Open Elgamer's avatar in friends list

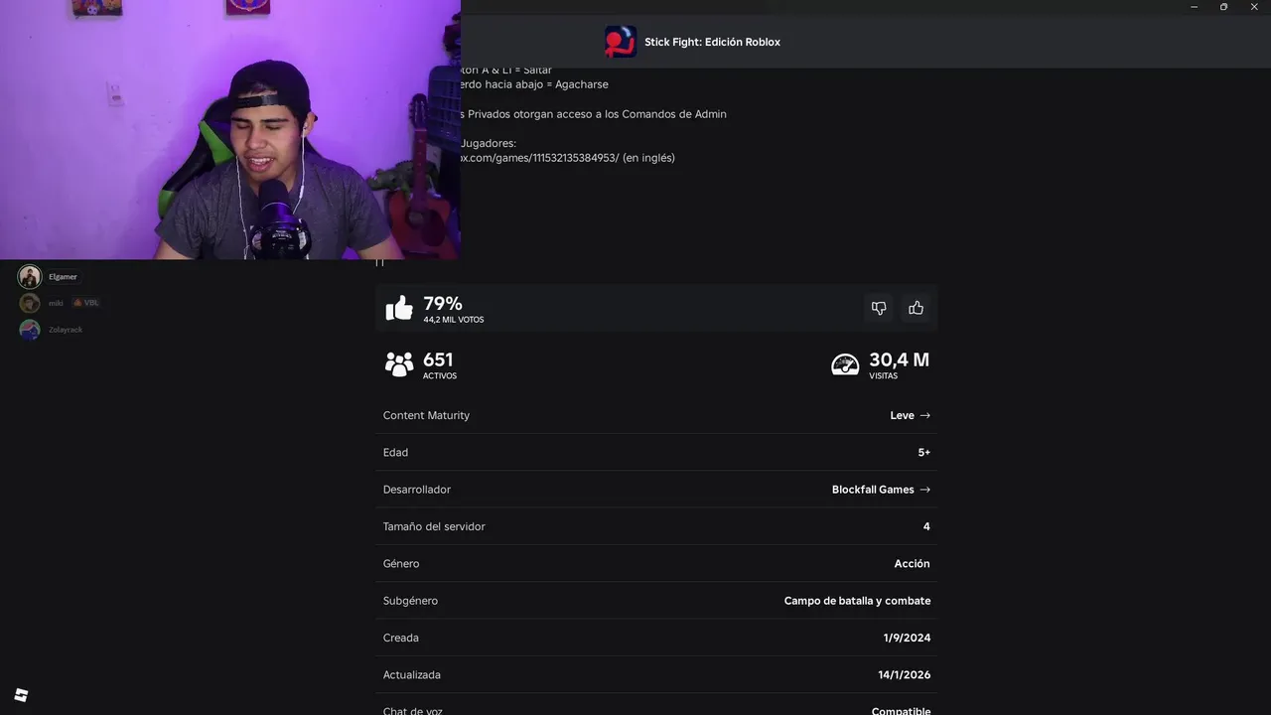pyautogui.click(x=30, y=277)
